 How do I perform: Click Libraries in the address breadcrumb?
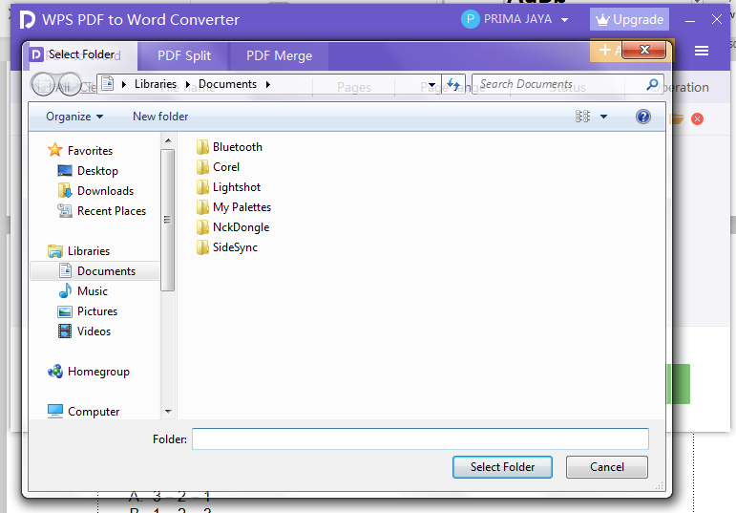pyautogui.click(x=156, y=84)
